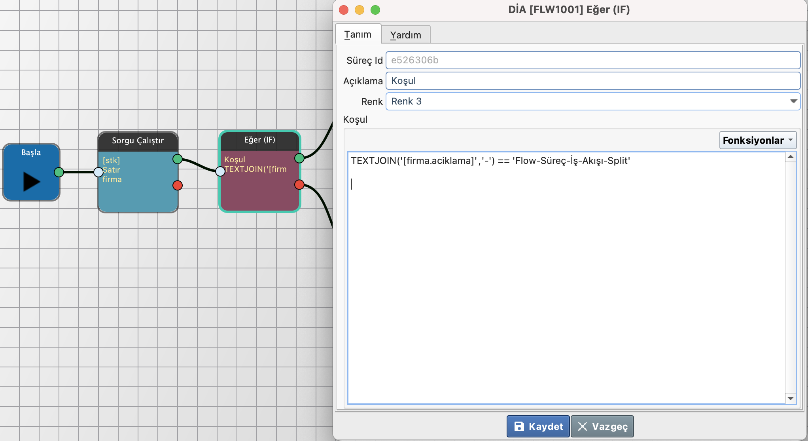Switch to the Yardım tab

(405, 35)
